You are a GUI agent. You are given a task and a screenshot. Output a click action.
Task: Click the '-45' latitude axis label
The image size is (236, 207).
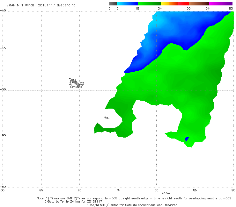pyautogui.click(x=3, y=48)
